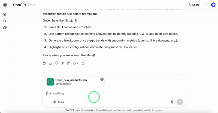Image resolution: width=218 pixels, height=113 pixels.
Task: Start a new chat
Action: coord(5,14)
